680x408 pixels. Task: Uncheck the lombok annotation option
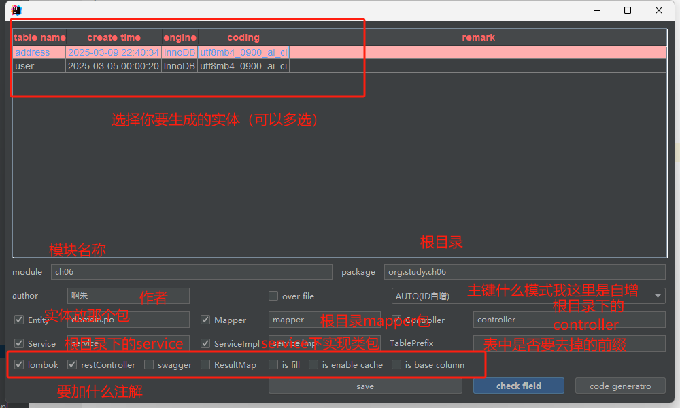(x=18, y=364)
